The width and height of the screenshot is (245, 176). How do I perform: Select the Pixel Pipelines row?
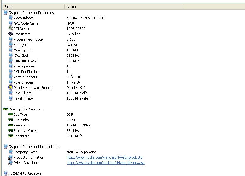pyautogui.click(x=24, y=66)
